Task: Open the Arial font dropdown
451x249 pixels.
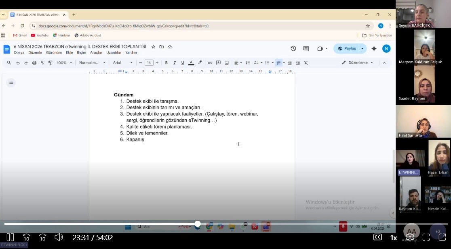Action: click(x=123, y=62)
